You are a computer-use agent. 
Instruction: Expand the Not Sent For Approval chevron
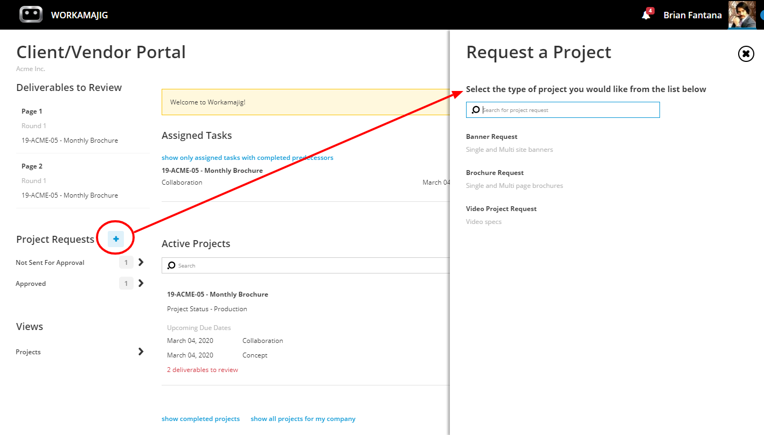(141, 262)
